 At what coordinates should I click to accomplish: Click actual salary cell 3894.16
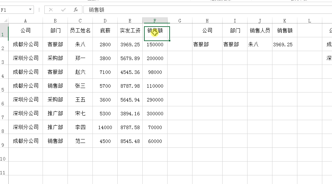pyautogui.click(x=130, y=114)
